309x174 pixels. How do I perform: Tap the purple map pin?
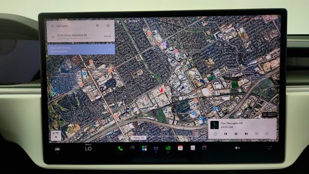[164, 44]
